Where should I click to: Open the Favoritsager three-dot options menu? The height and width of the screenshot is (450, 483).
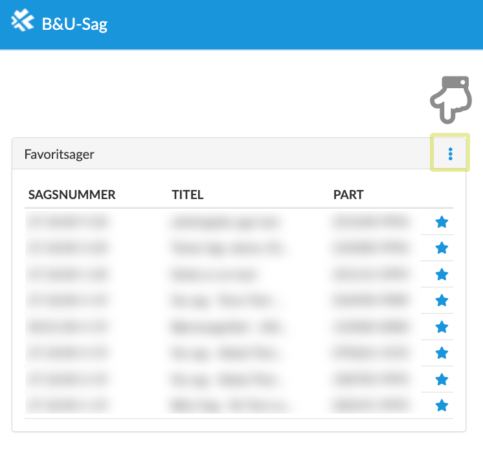pyautogui.click(x=450, y=154)
